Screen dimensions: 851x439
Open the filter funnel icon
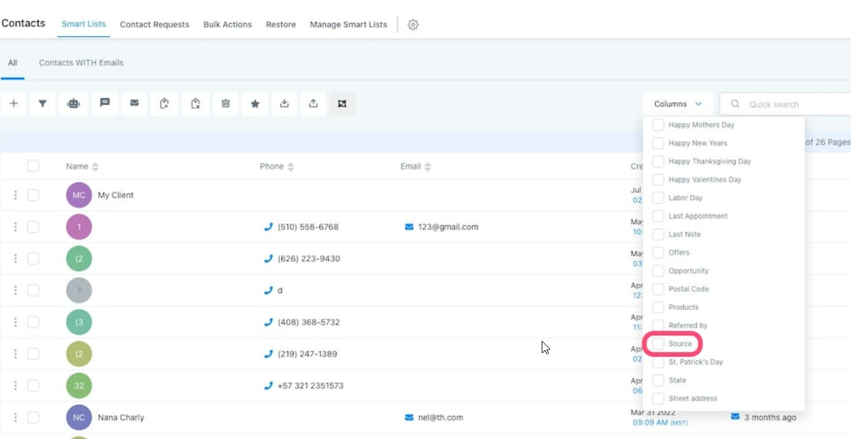pos(42,104)
